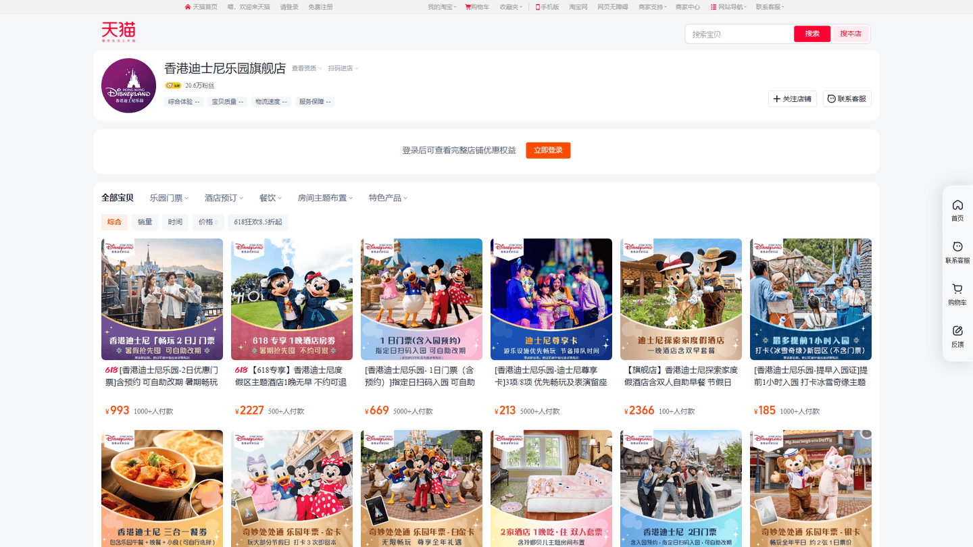The height and width of the screenshot is (547, 973).
Task: Filter by 618狂欢8.5折起
Action: (258, 222)
